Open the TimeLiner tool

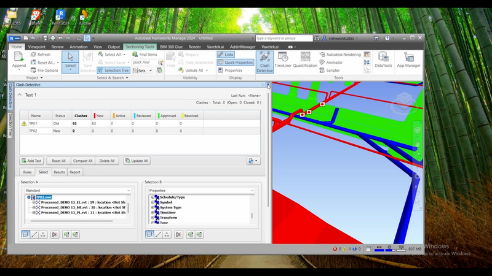point(283,59)
